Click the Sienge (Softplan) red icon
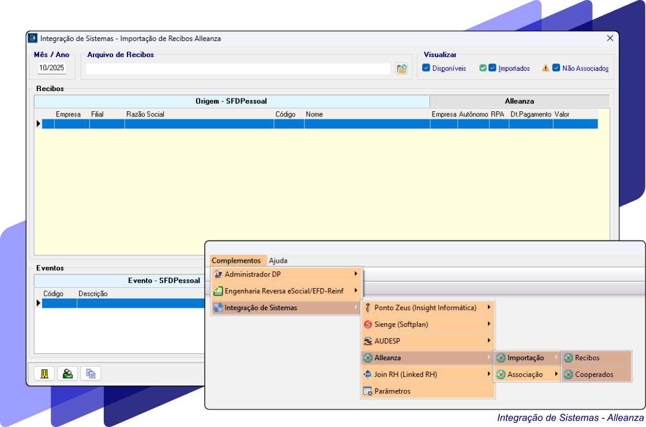The height and width of the screenshot is (427, 646). 367,324
